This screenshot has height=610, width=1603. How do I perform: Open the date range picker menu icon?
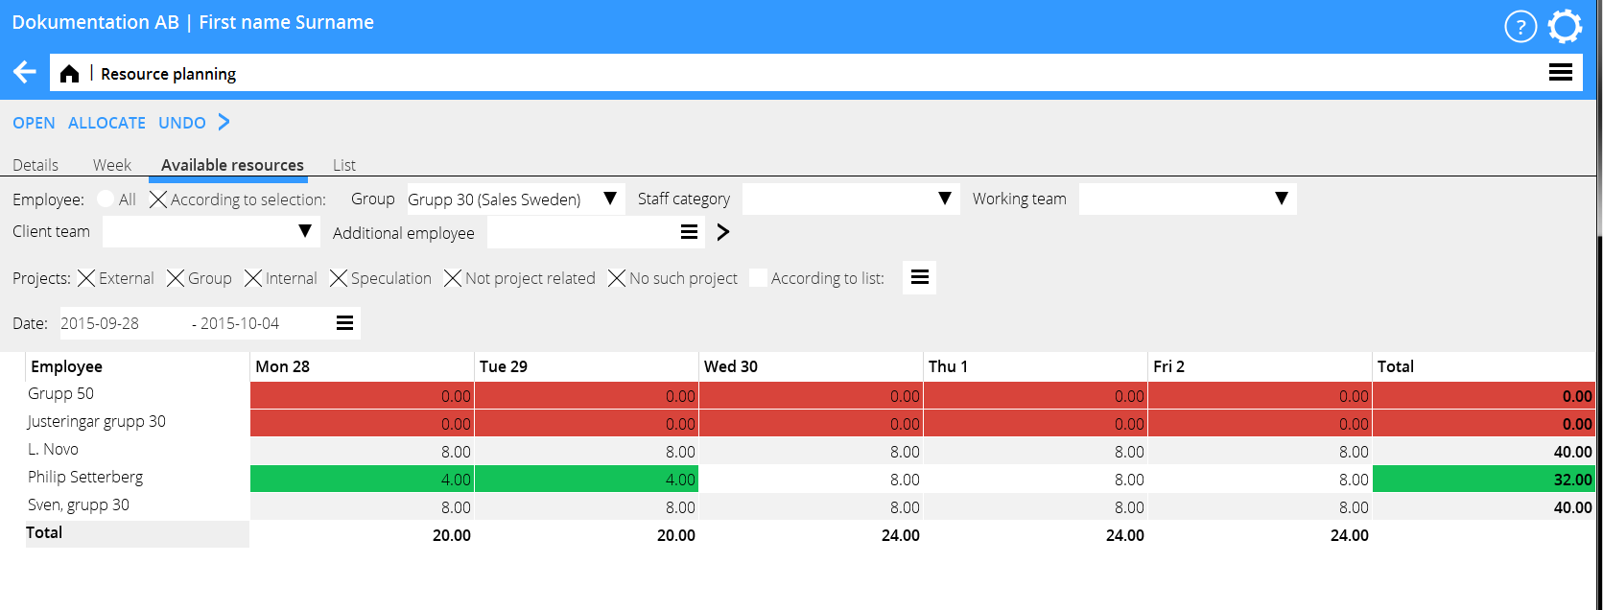pyautogui.click(x=344, y=323)
